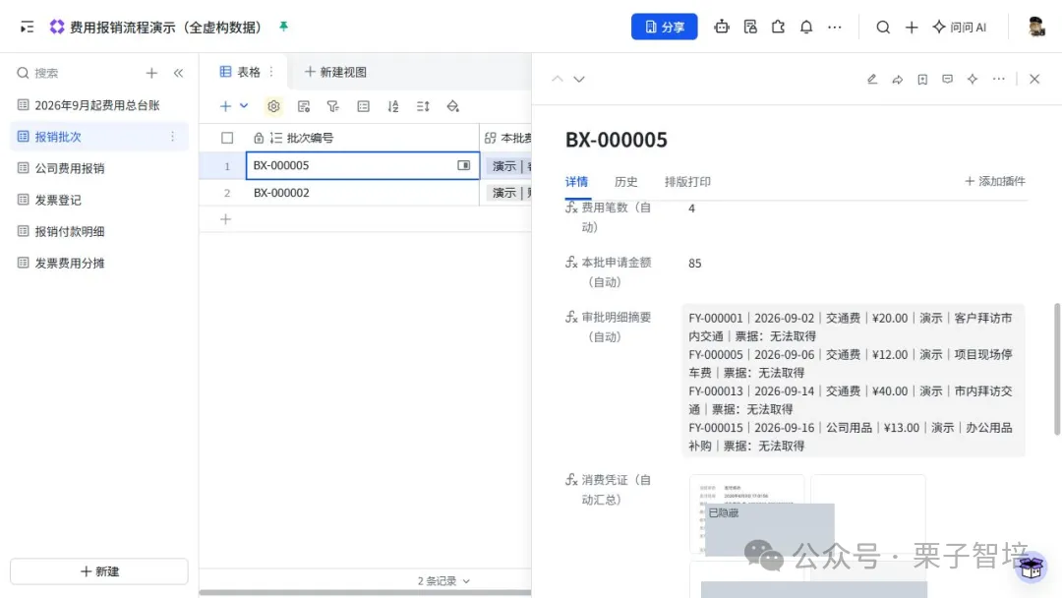Viewport: 1062px width, 598px height.
Task: Close the record detail panel
Action: 1034,80
